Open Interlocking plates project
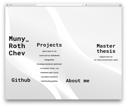127x107 pixels. tap(49, 81)
